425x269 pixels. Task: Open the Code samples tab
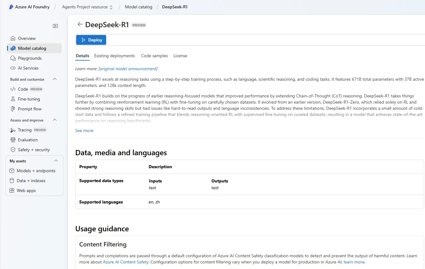point(154,56)
